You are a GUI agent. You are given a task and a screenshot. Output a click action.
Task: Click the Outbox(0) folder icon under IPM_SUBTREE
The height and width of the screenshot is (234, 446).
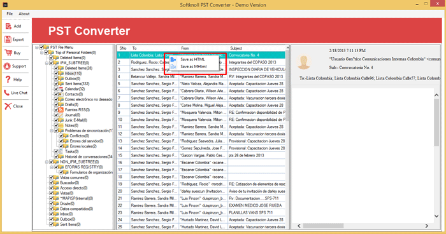tap(61, 79)
